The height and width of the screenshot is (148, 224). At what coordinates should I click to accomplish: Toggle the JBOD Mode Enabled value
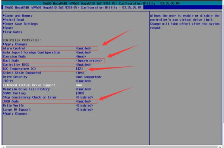(83, 101)
